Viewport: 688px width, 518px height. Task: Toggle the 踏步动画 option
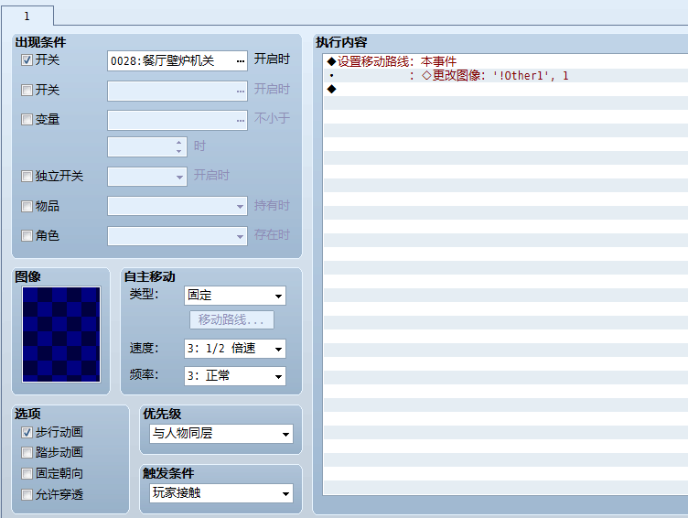[x=27, y=453]
